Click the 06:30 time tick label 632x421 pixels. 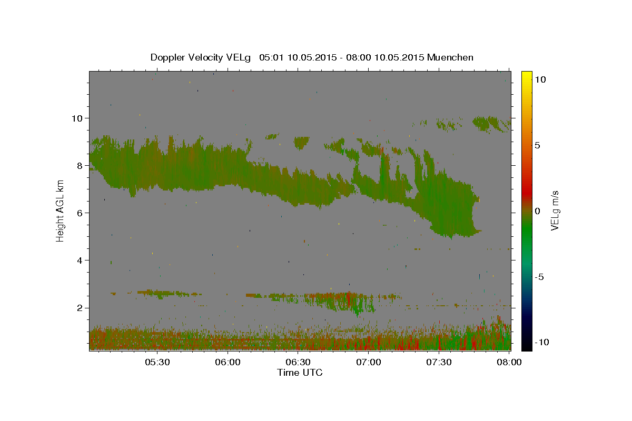pos(298,363)
